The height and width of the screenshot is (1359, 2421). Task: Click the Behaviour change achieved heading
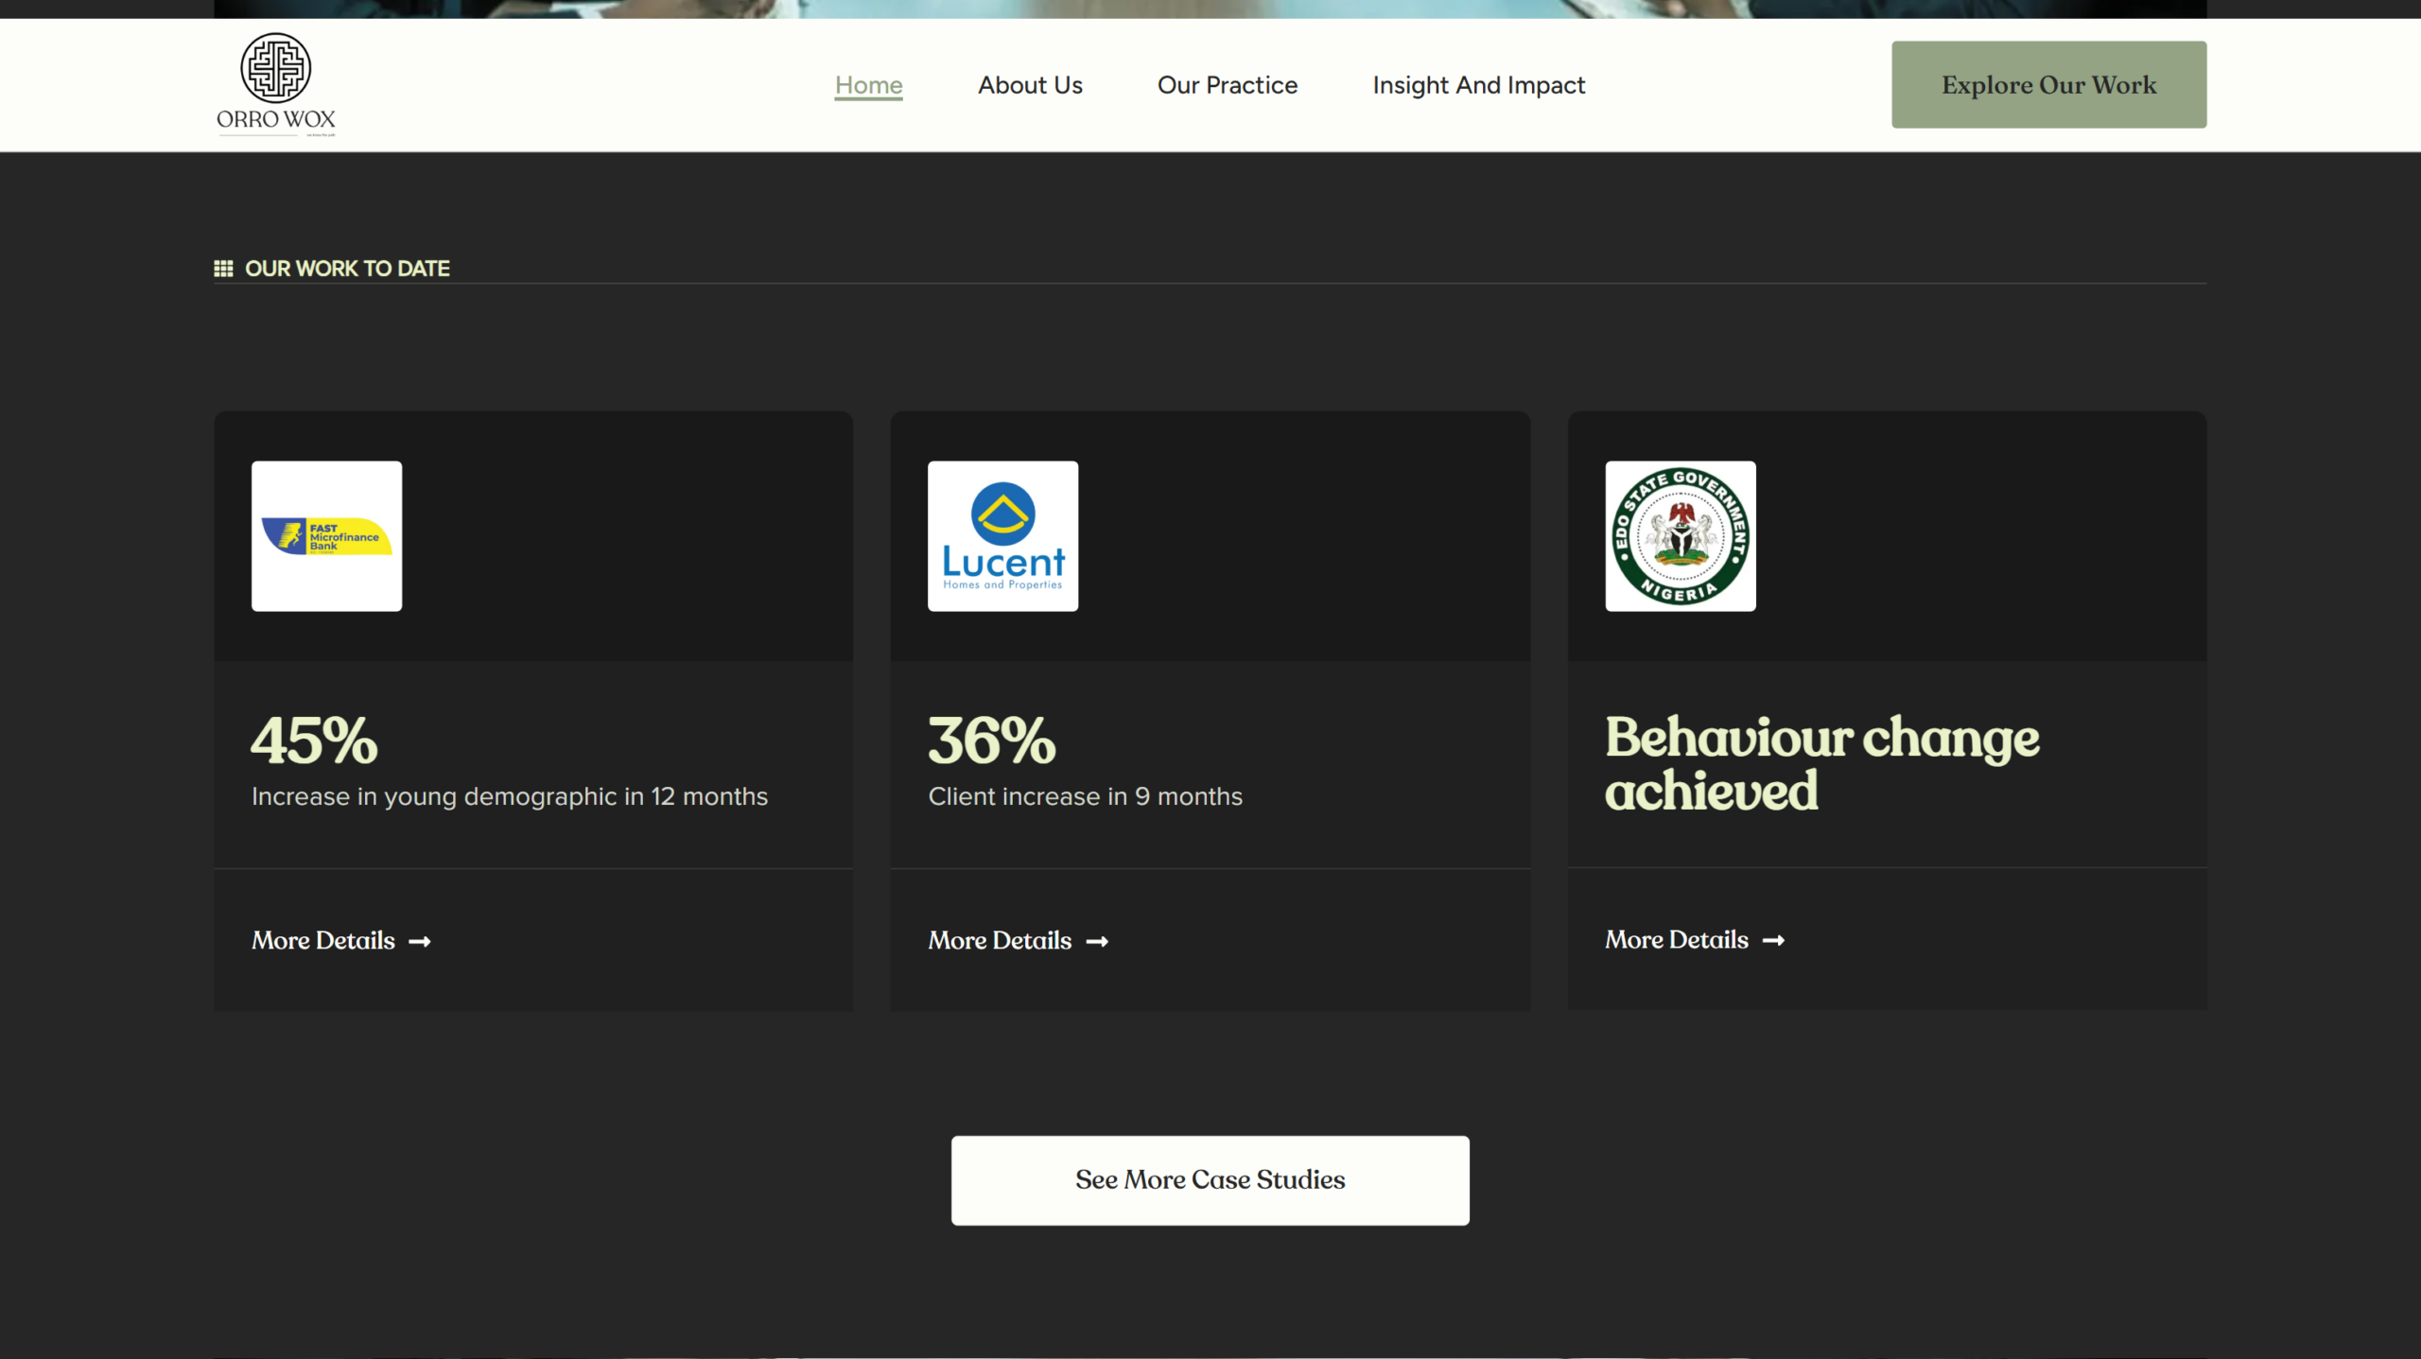pos(1820,762)
